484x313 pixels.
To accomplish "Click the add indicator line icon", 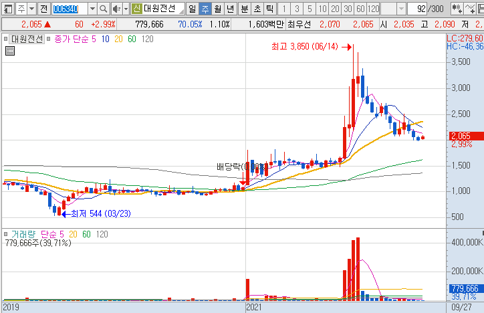I will (x=469, y=9).
